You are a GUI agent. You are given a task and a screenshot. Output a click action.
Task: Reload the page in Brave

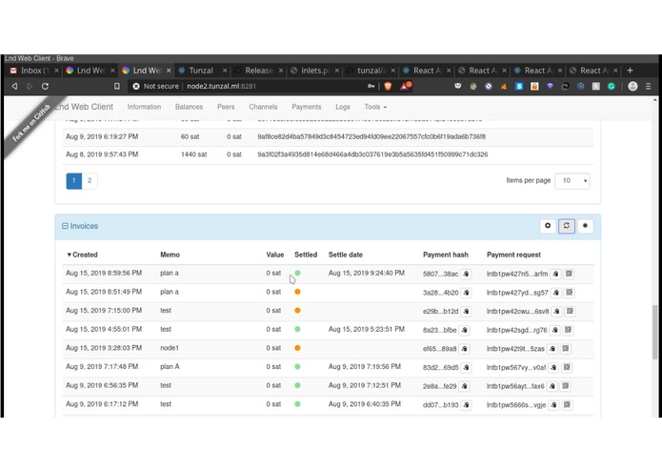click(x=45, y=86)
